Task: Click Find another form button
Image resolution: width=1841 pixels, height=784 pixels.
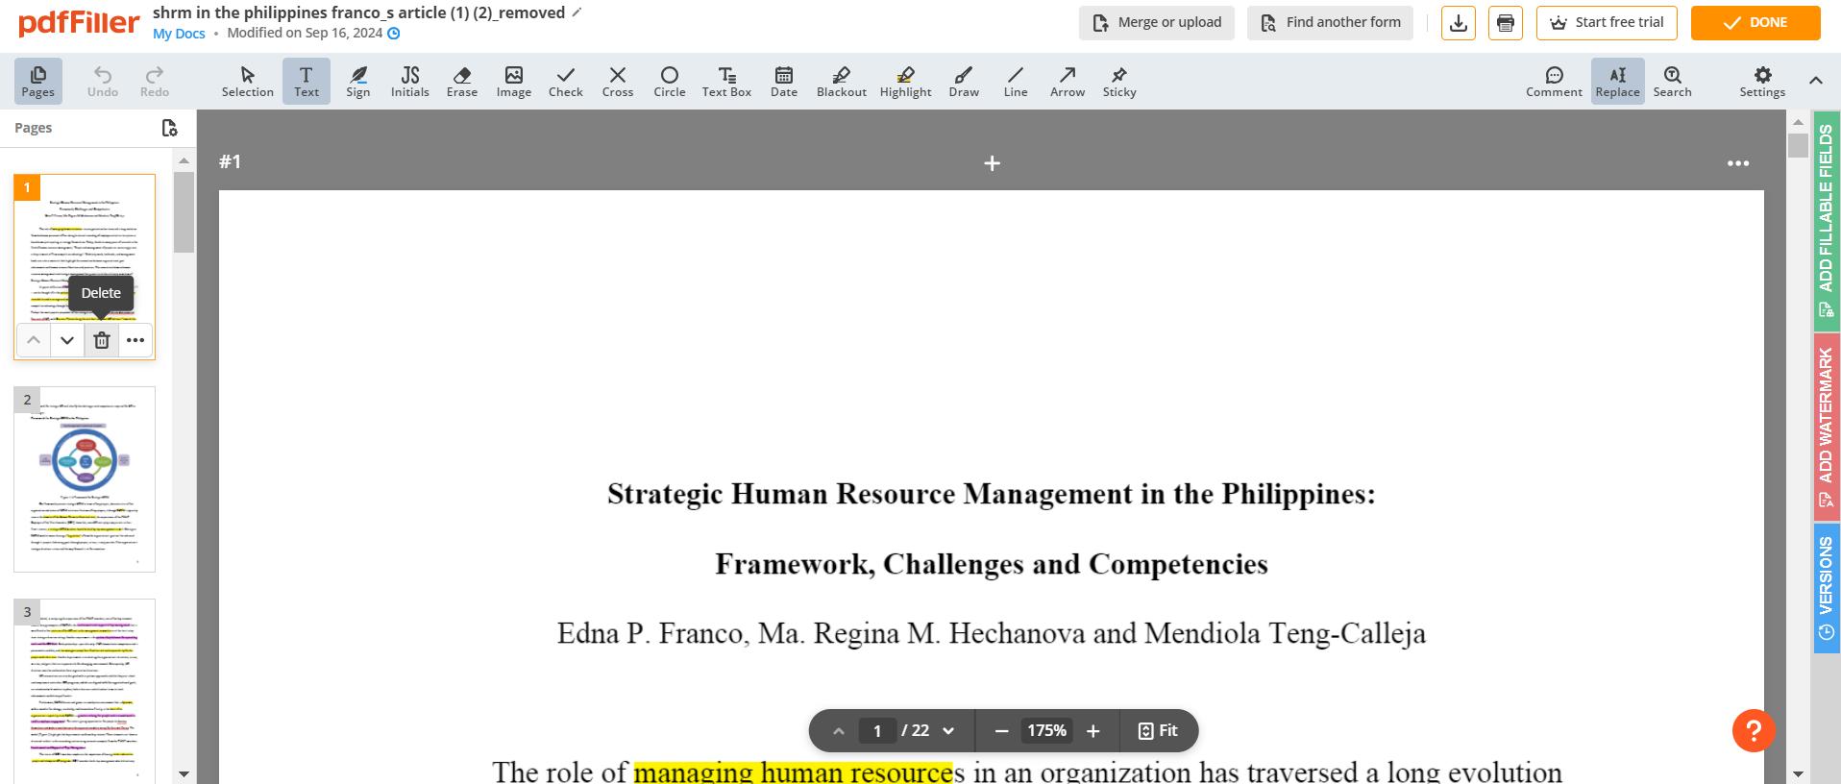Action: 1331,23
